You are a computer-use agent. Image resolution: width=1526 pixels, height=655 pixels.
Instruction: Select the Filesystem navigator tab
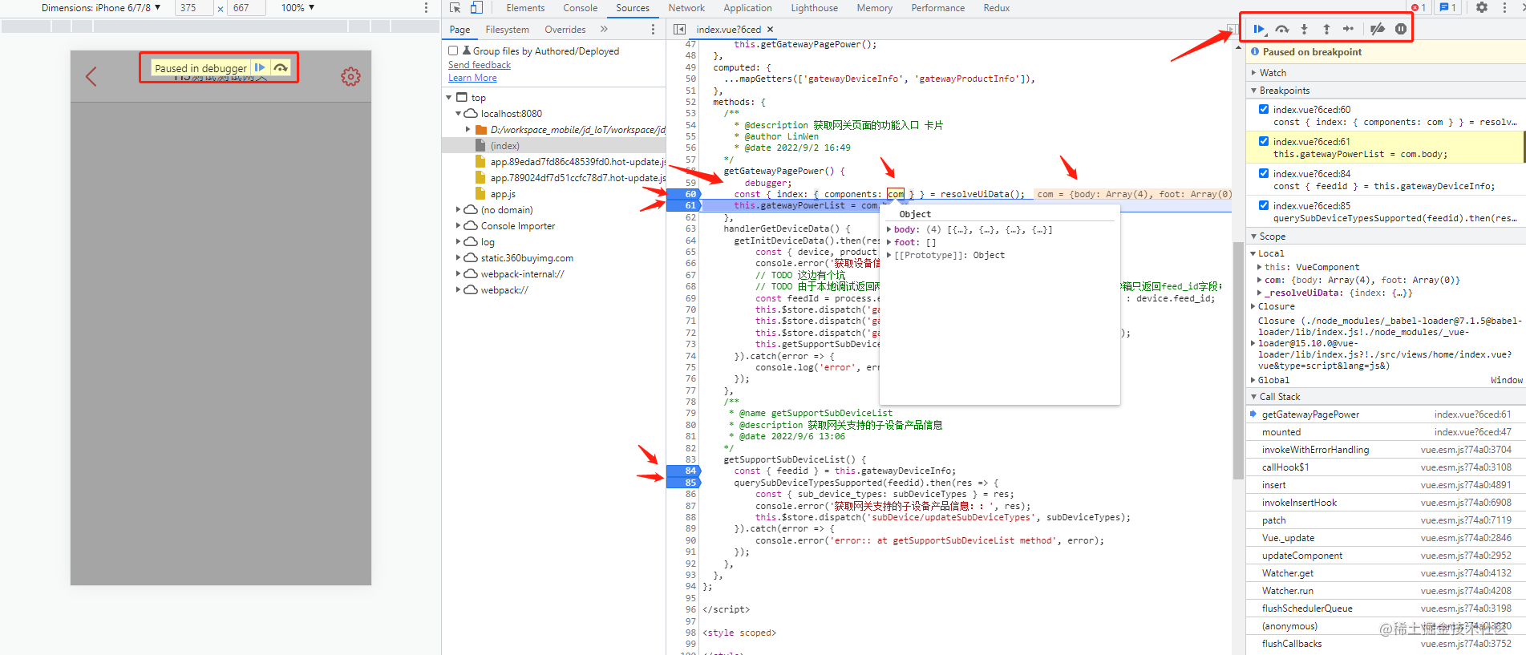tap(508, 30)
